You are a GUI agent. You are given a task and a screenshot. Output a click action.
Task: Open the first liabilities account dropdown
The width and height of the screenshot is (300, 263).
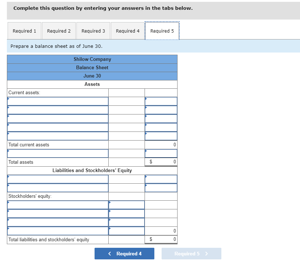pyautogui.click(x=58, y=179)
